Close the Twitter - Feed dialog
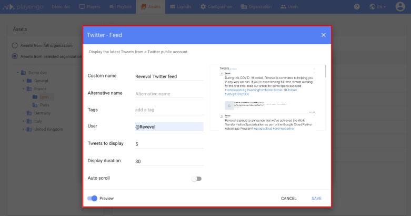 pyautogui.click(x=324, y=35)
